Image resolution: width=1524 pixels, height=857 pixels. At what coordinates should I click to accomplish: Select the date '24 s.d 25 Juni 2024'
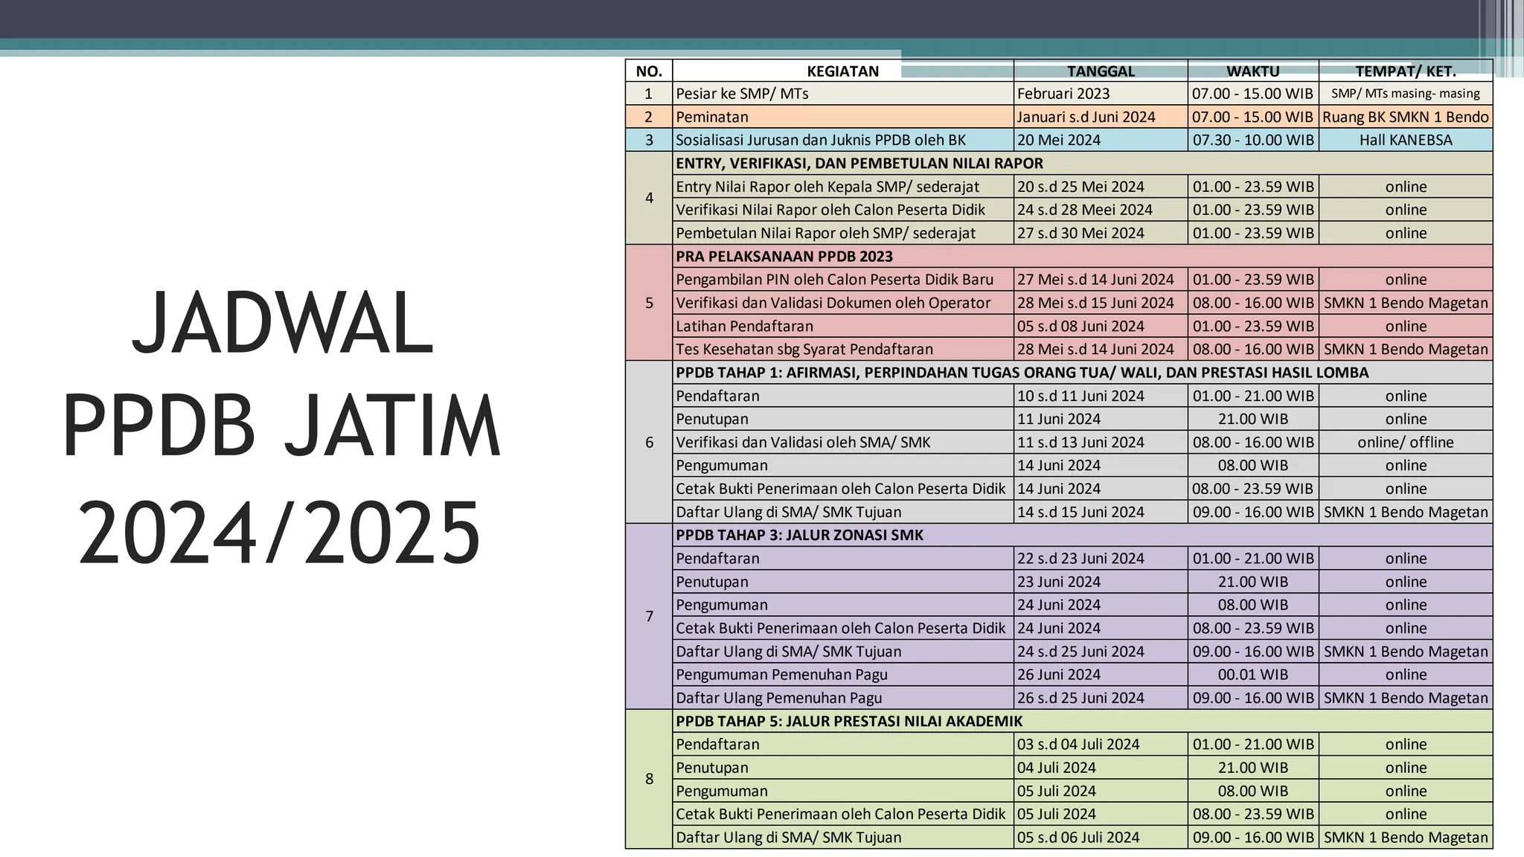pos(1101,651)
